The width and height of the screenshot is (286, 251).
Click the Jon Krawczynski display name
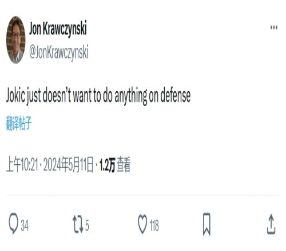[x=58, y=28]
